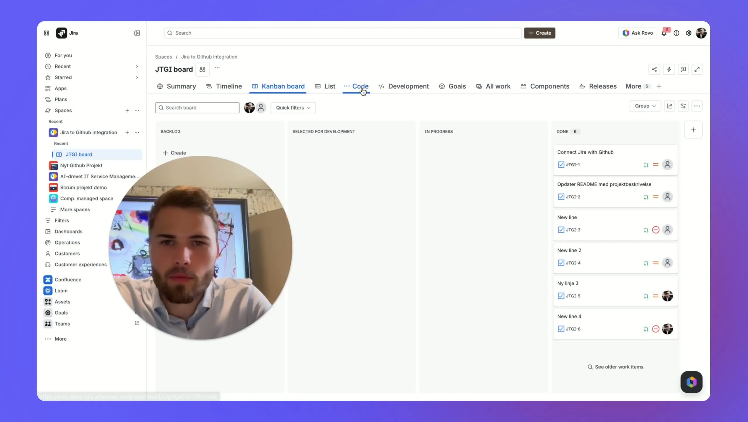Open the external link icon beside Teams
The image size is (748, 422).
[137, 323]
